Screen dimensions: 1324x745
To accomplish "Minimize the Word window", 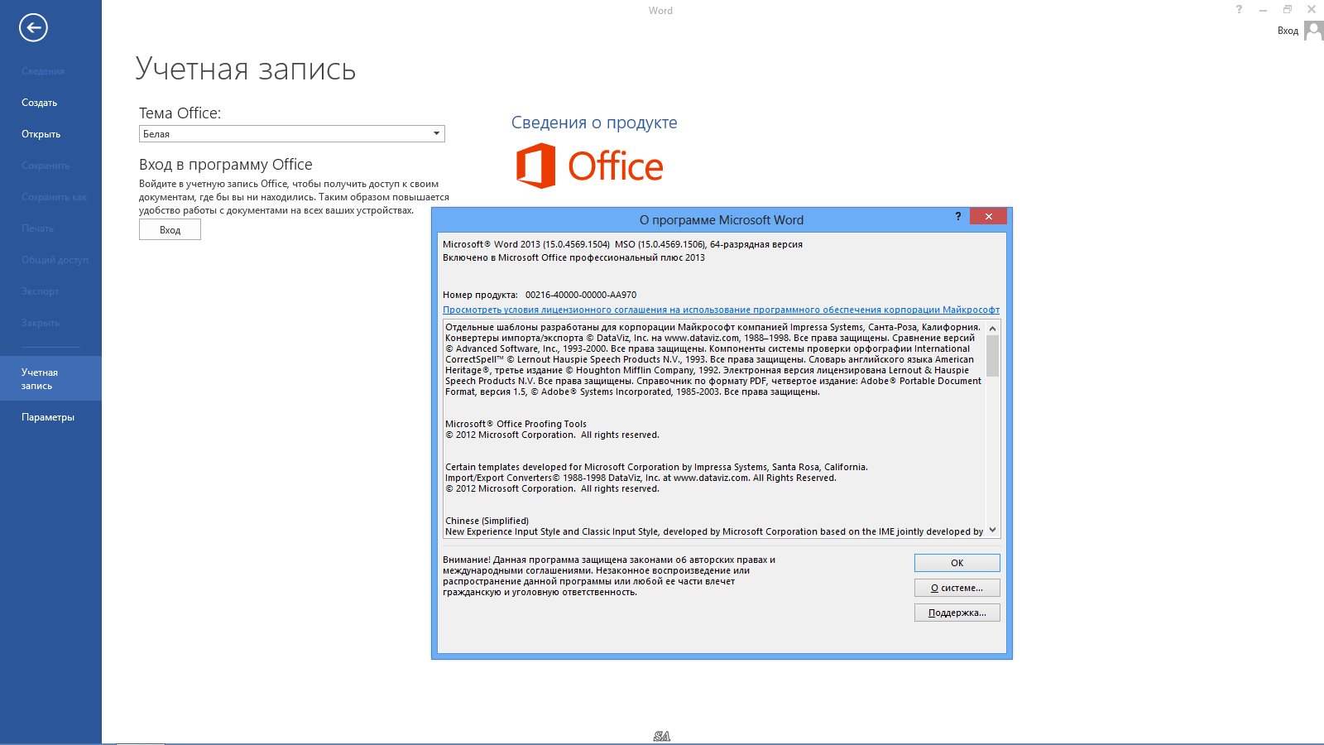I will pos(1263,10).
